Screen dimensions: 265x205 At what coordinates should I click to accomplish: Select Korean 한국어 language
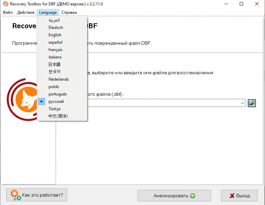tap(62, 72)
